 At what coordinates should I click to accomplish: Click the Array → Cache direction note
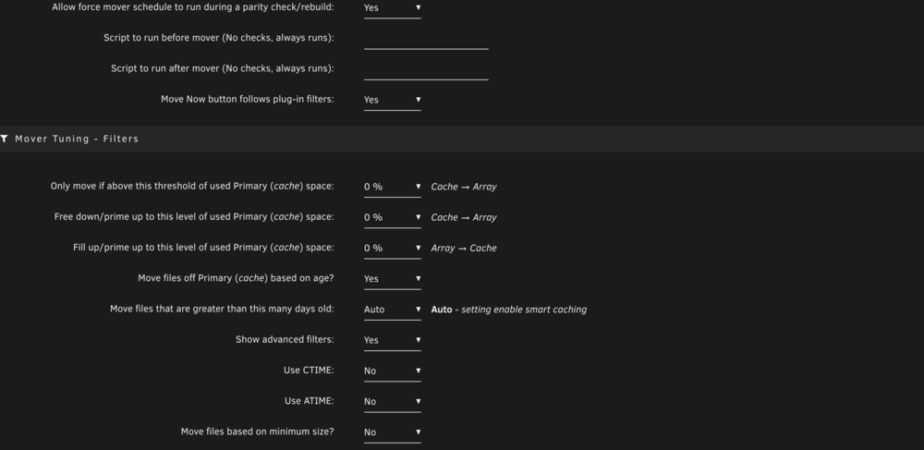click(x=464, y=248)
